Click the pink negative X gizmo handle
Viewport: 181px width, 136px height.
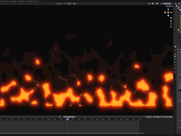click(x=165, y=12)
